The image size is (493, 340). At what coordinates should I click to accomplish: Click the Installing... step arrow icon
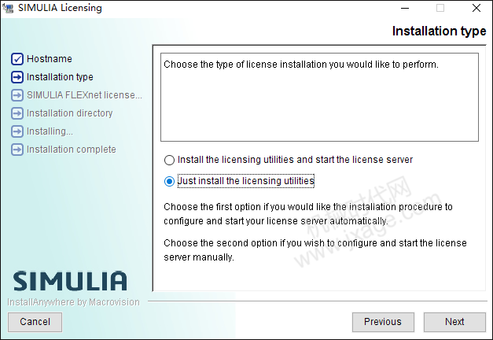click(17, 131)
